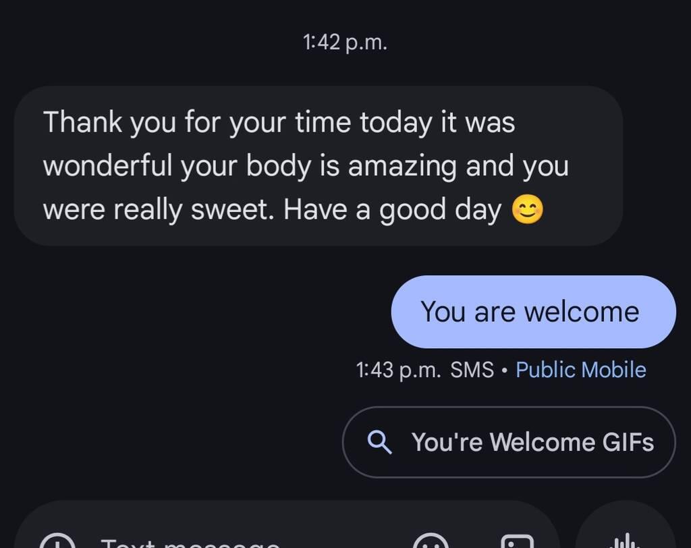Click empty space left of sent bubble

[202, 312]
